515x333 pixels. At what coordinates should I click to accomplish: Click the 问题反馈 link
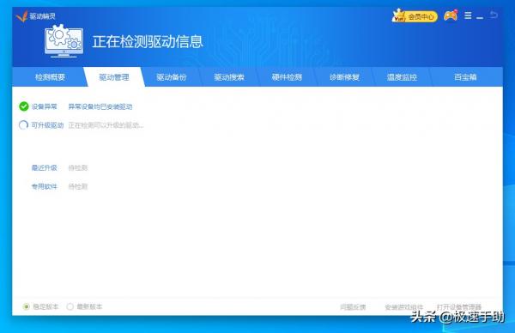[353, 307]
